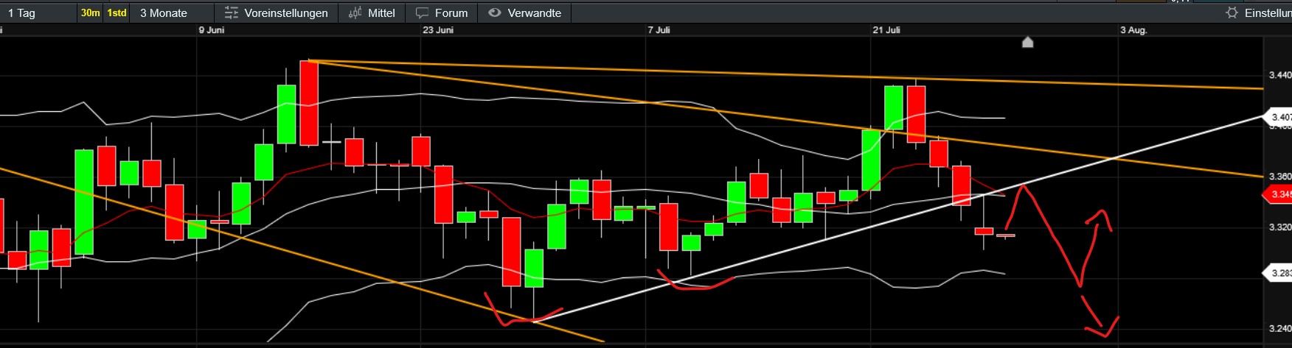This screenshot has width=1292, height=348.
Task: Click the 21 Juli date label
Action: click(x=886, y=30)
